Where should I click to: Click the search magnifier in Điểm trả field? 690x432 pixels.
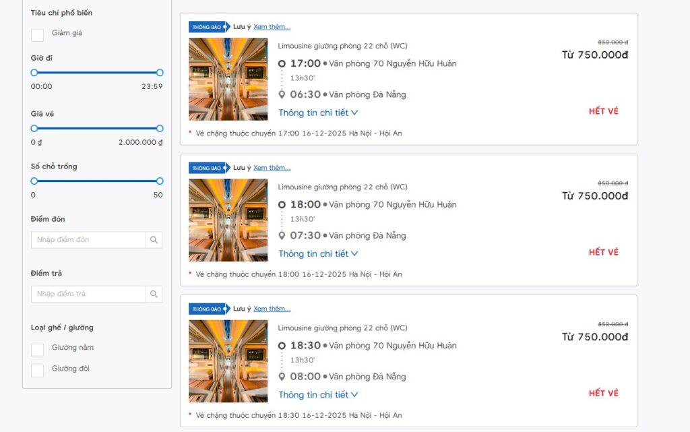click(x=154, y=294)
